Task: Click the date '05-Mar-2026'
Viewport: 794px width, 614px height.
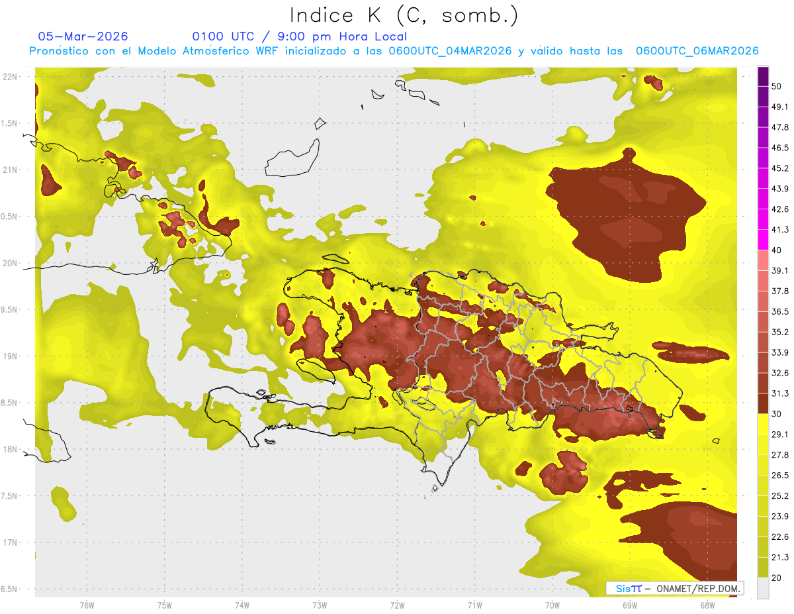Action: click(x=83, y=36)
